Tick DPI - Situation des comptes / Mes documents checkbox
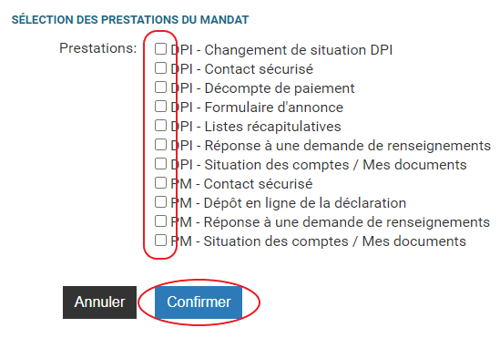Image resolution: width=500 pixels, height=338 pixels. coord(160,164)
